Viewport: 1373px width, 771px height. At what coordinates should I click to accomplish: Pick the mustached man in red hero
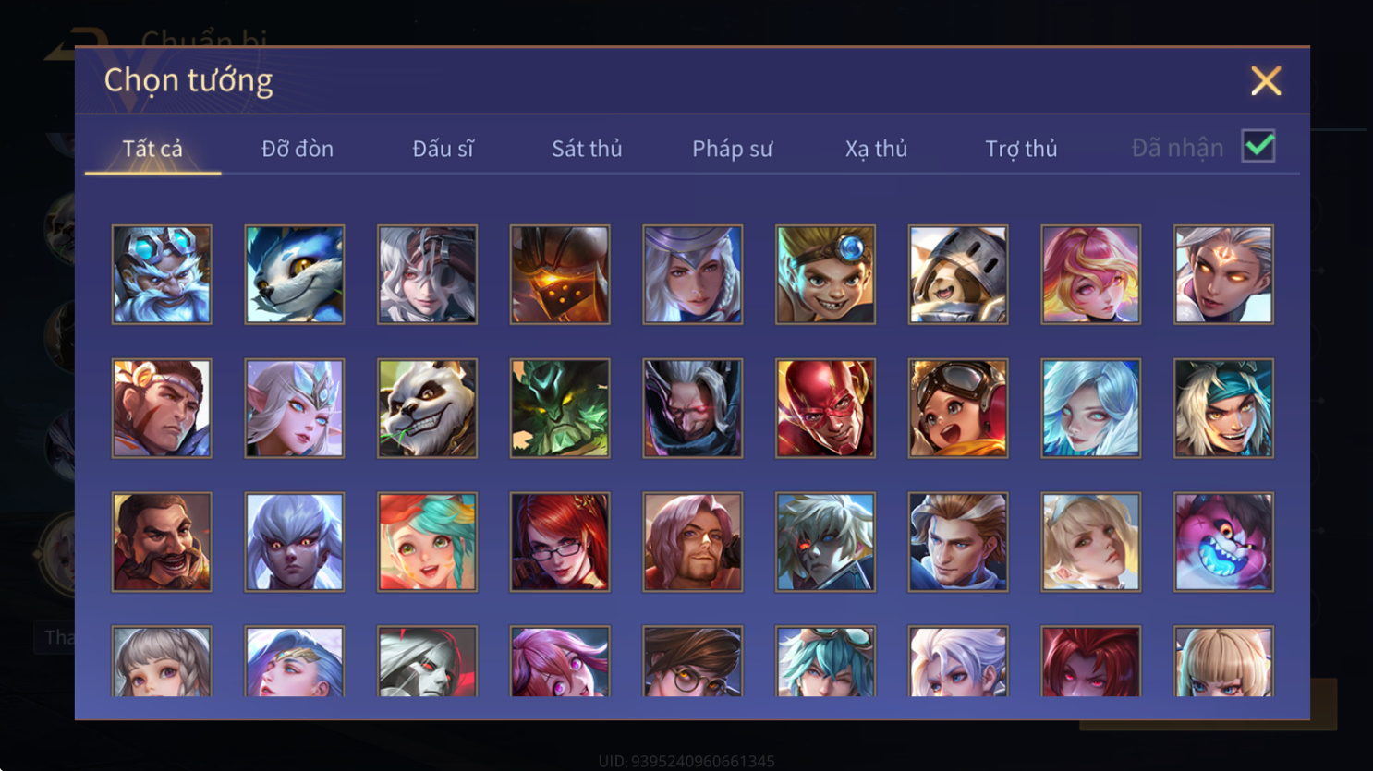click(162, 542)
